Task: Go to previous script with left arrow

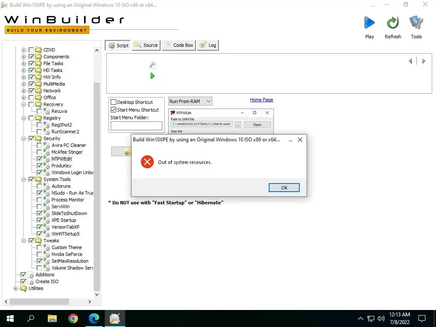Action: click(410, 61)
